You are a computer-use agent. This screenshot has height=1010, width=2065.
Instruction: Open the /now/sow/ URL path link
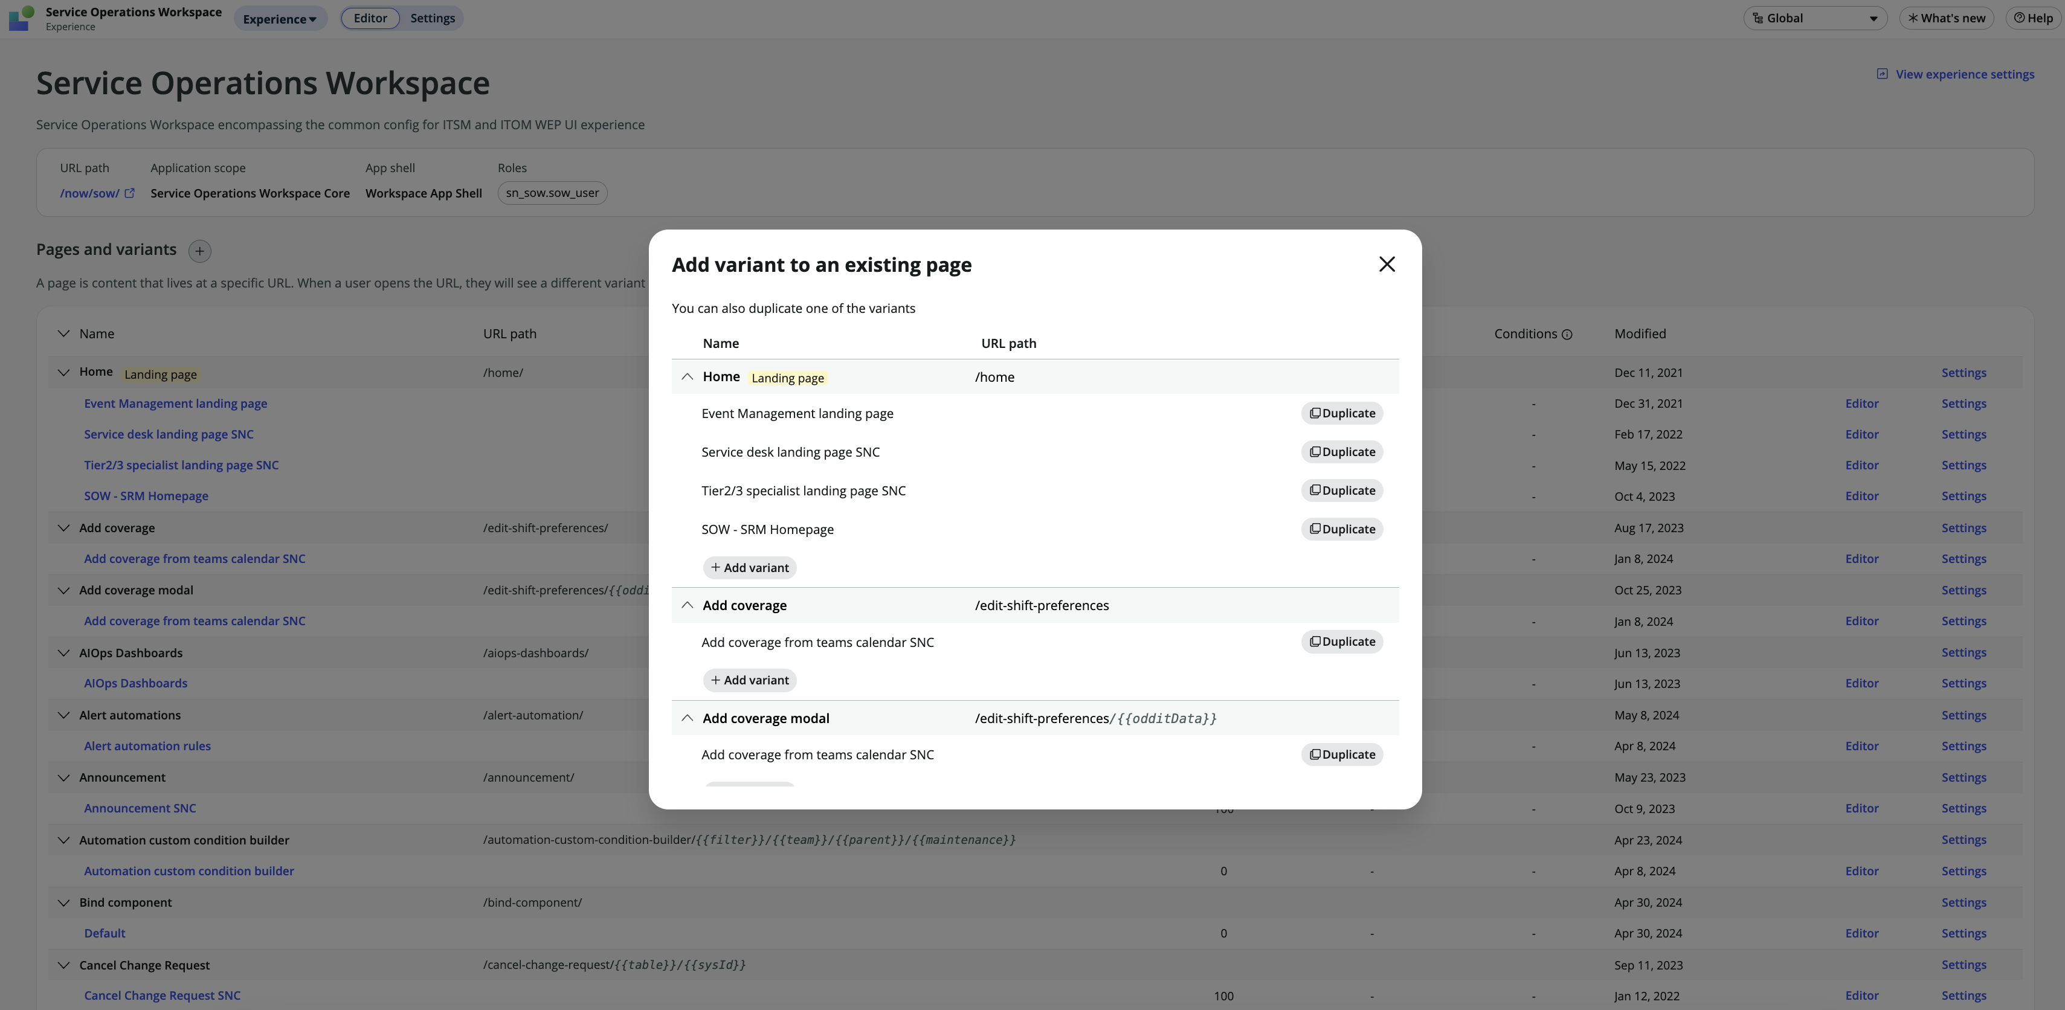point(90,193)
